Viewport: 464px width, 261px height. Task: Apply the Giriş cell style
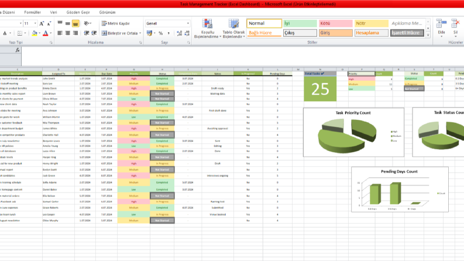336,33
